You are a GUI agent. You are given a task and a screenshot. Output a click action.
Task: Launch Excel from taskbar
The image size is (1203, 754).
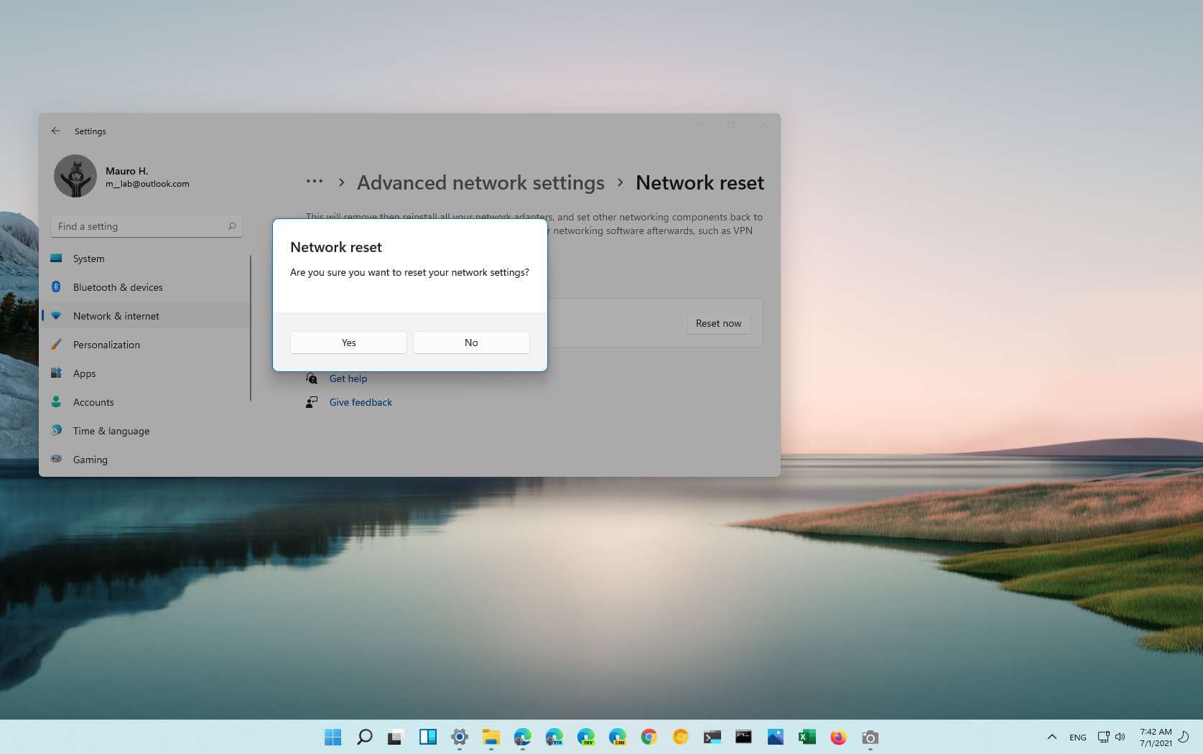coord(807,737)
